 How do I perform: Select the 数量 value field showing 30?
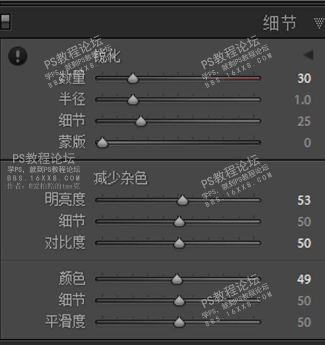[x=304, y=79]
